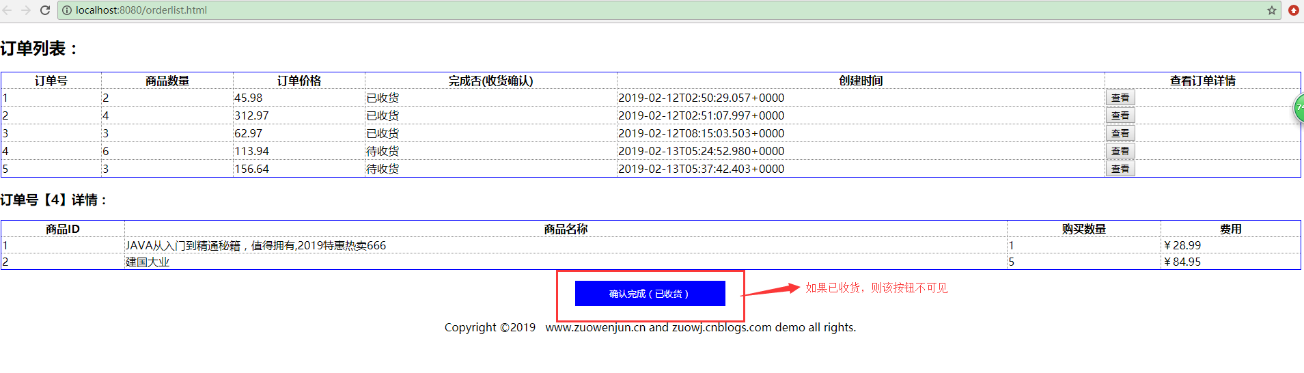The height and width of the screenshot is (373, 1304).
Task: Open the red extension icon in the toolbar
Action: click(x=1293, y=10)
